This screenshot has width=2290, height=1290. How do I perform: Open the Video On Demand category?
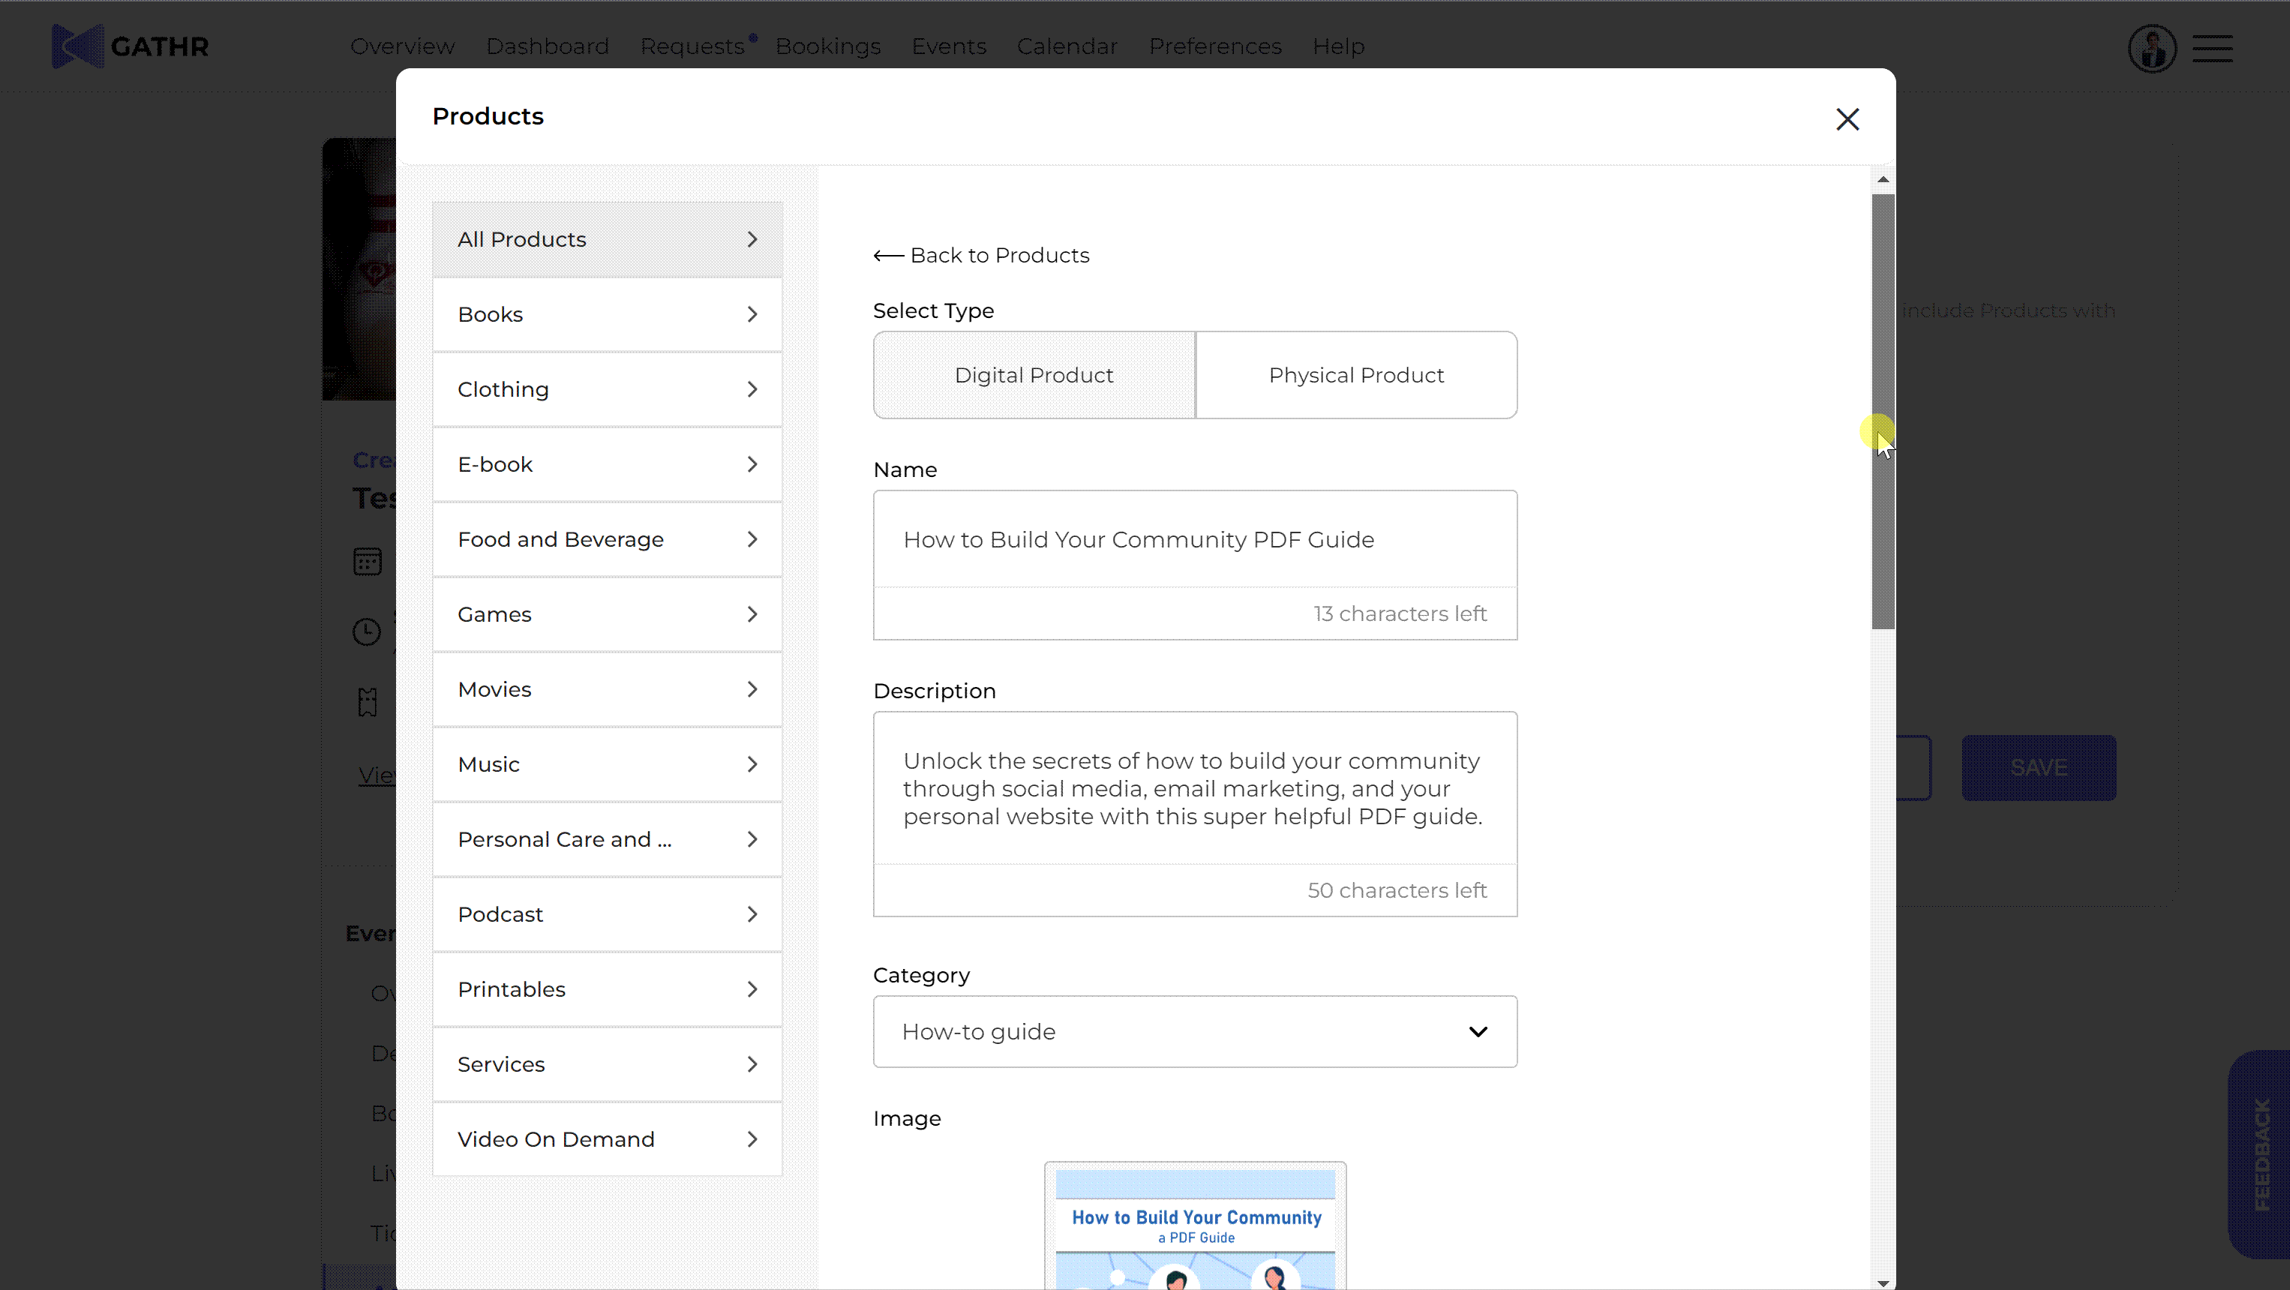[607, 1138]
